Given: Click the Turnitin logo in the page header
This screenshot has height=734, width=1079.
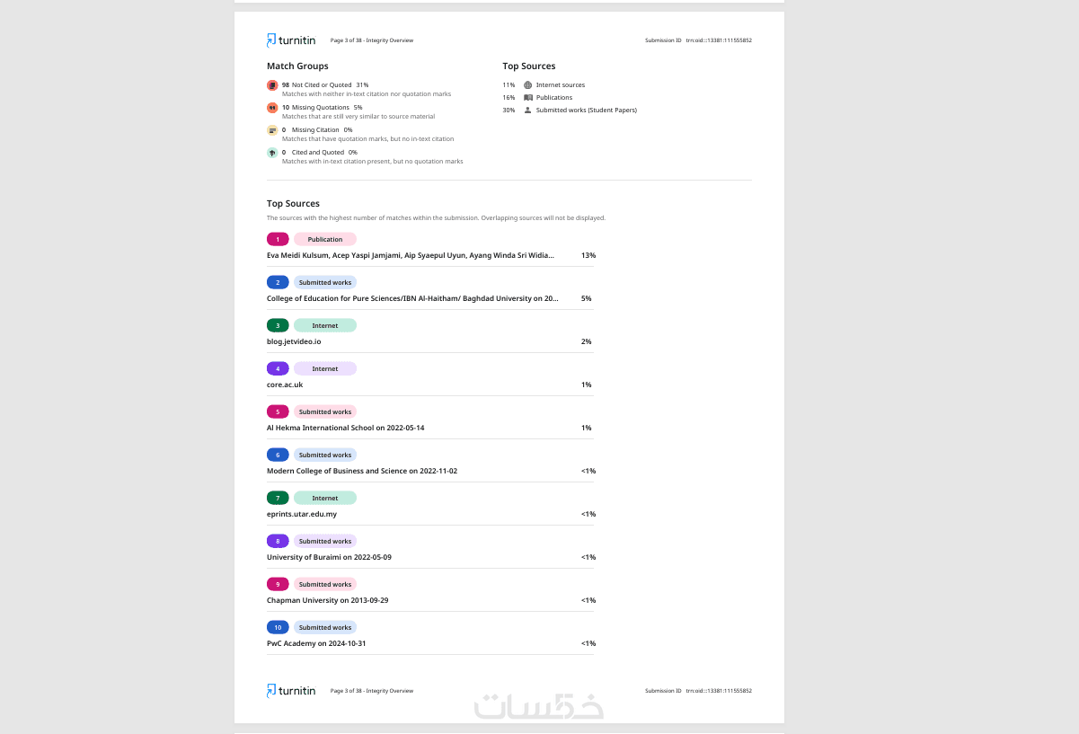Looking at the screenshot, I should click(291, 40).
